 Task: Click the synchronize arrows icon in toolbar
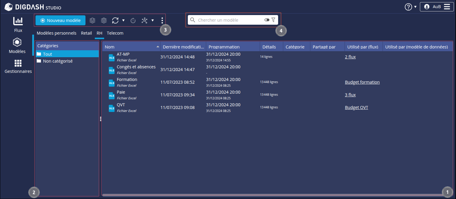tap(115, 20)
